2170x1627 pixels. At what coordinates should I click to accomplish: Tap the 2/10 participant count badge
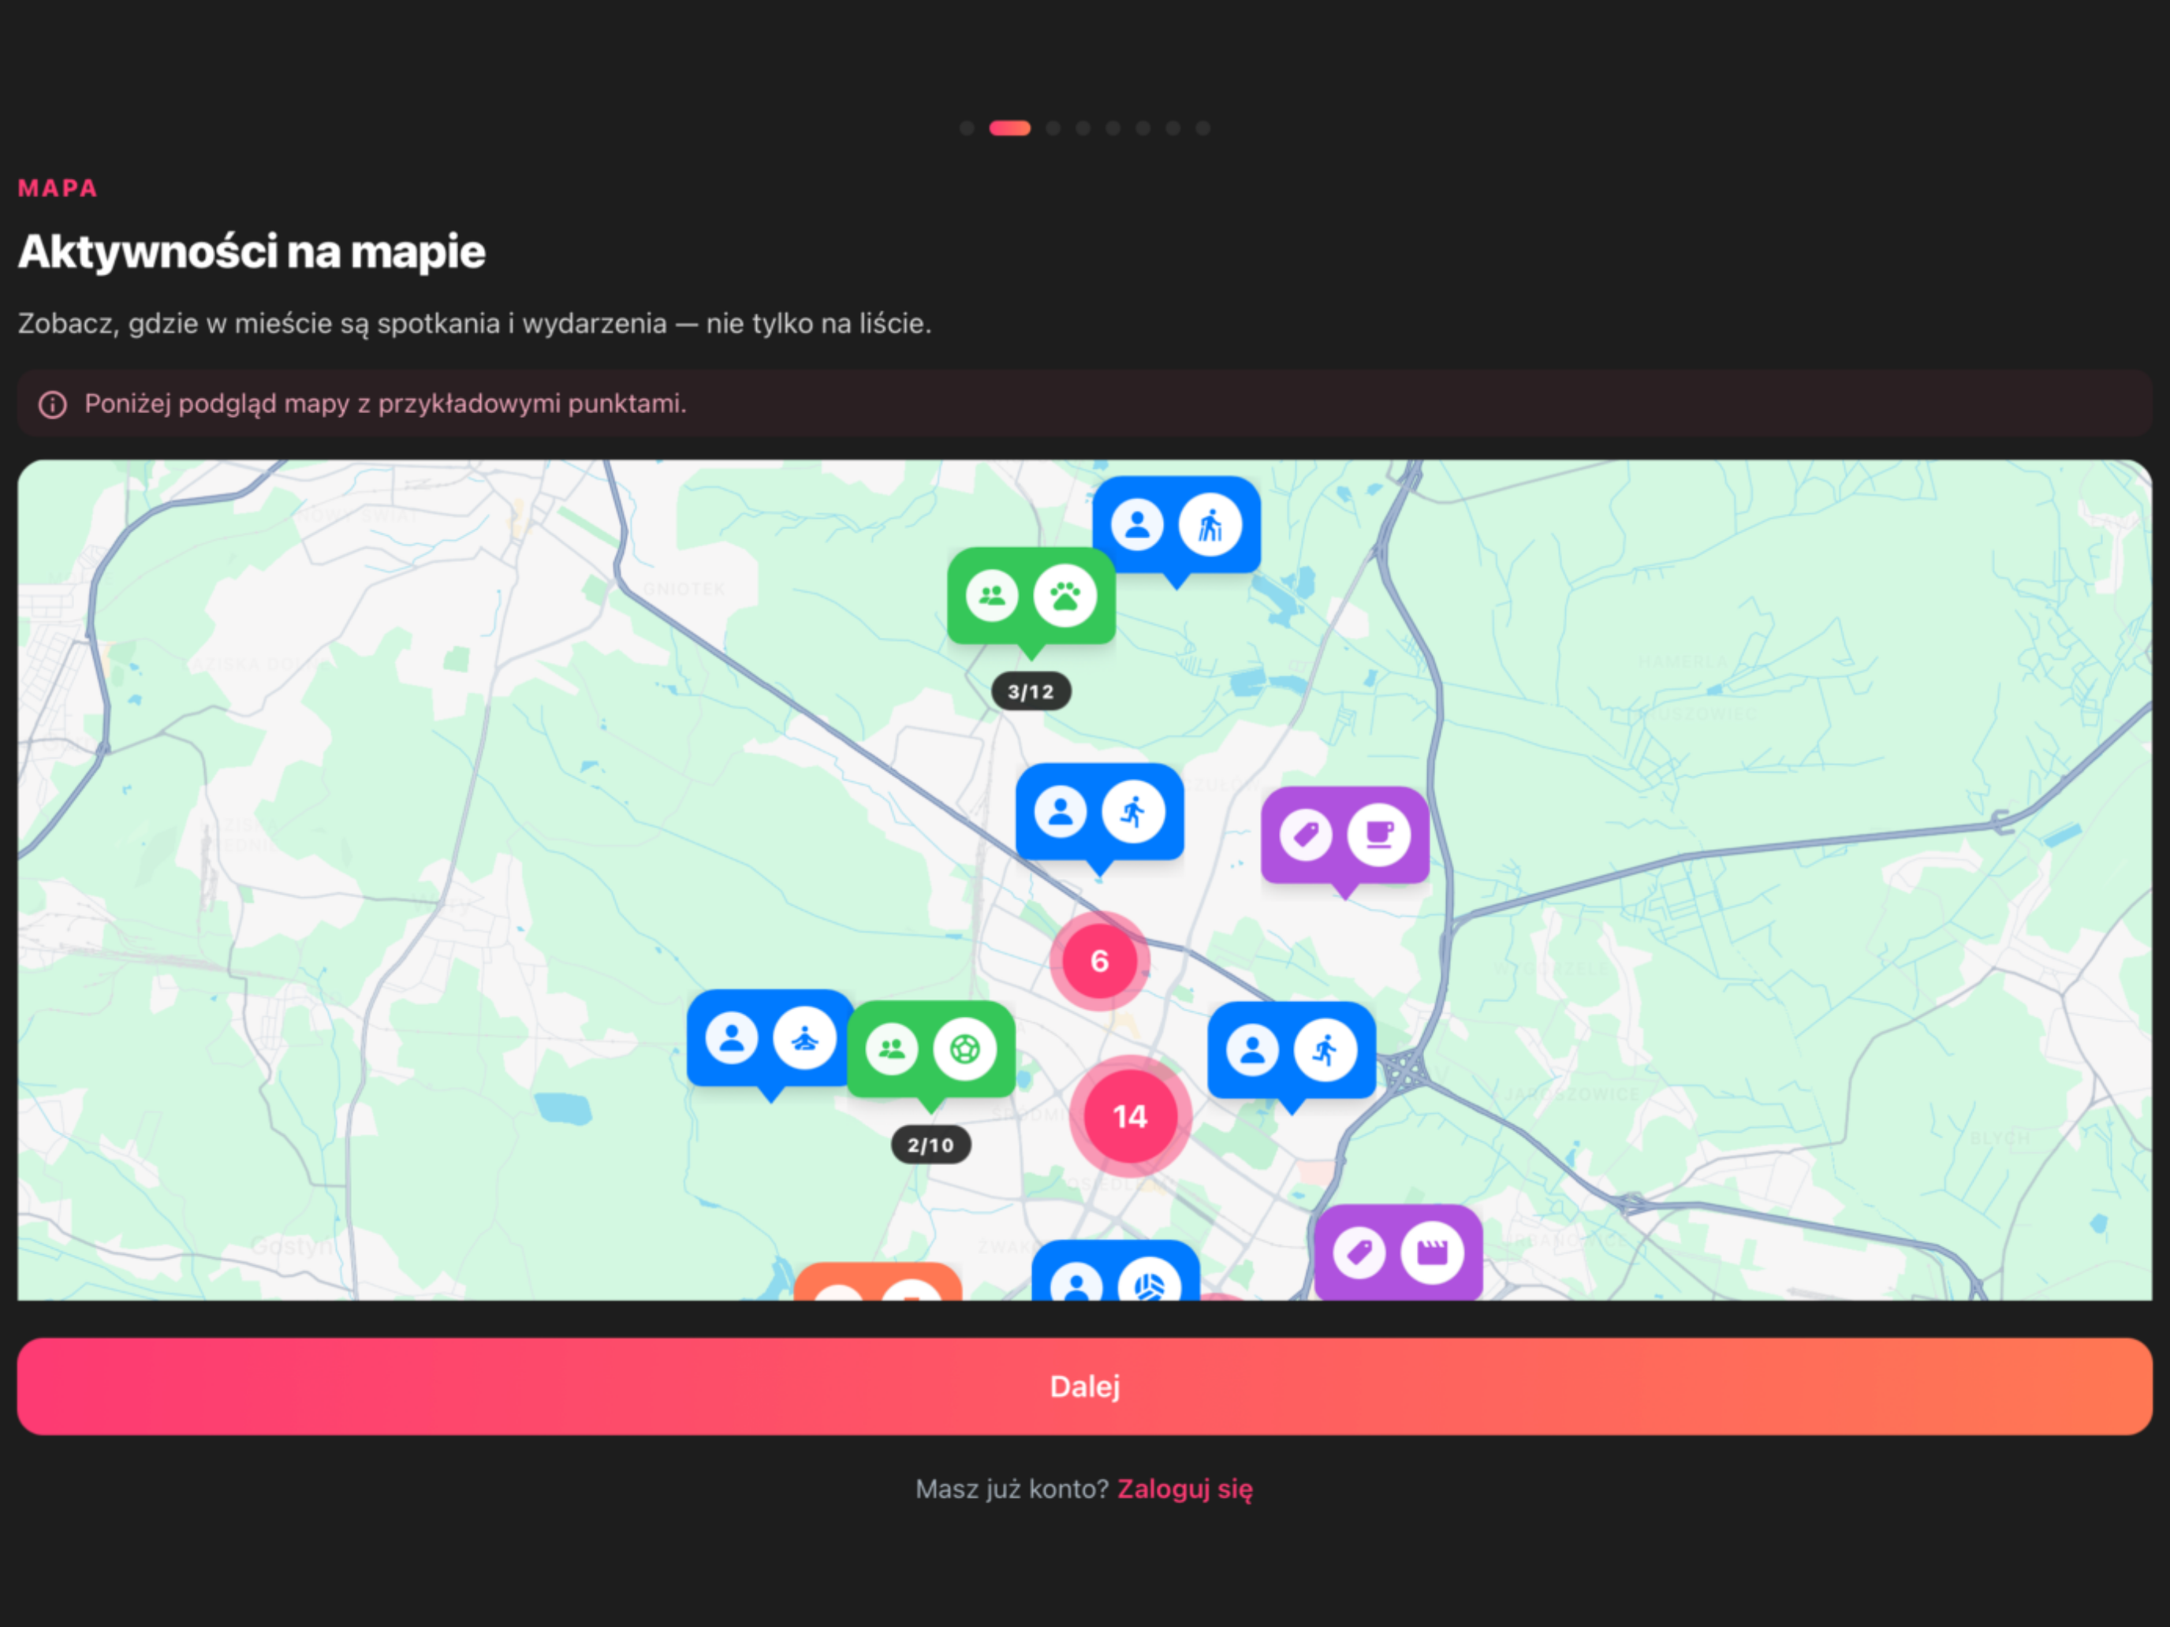tap(931, 1145)
